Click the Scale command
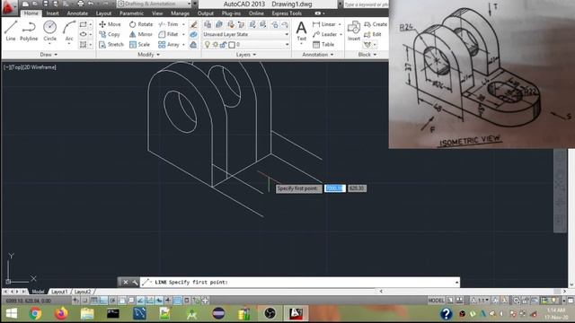 [x=140, y=44]
